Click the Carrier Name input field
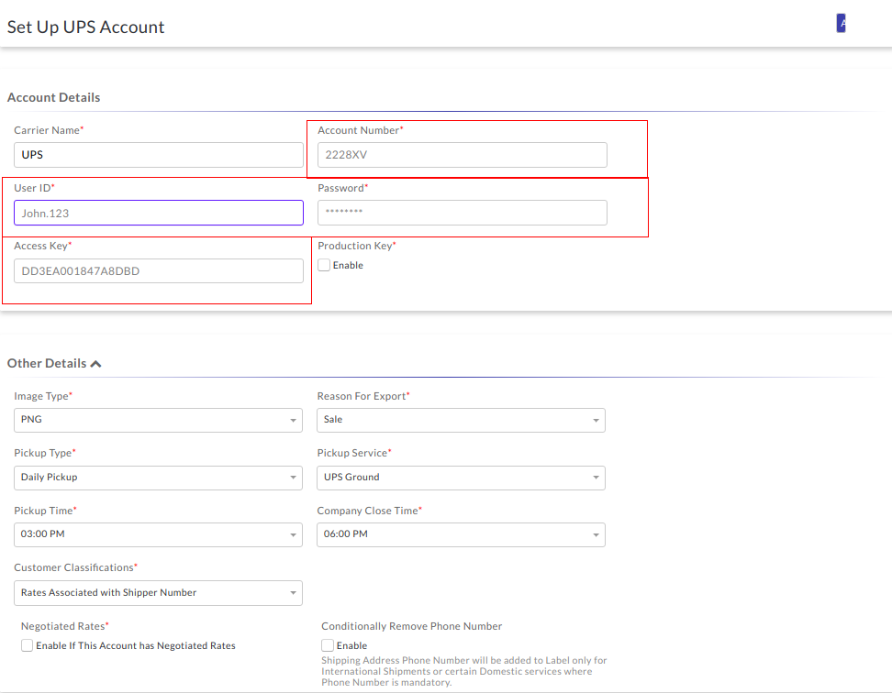 point(158,155)
